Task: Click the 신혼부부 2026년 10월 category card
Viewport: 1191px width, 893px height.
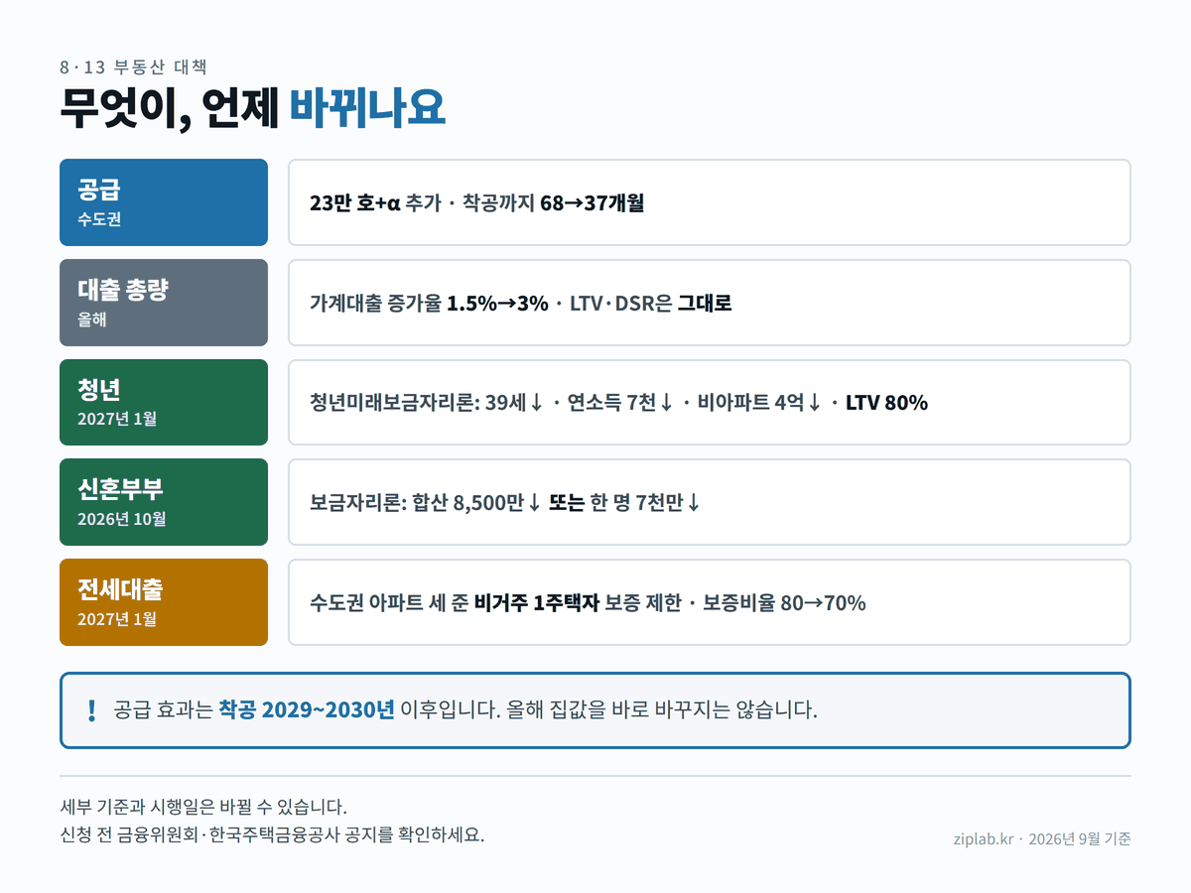Action: pyautogui.click(x=164, y=502)
